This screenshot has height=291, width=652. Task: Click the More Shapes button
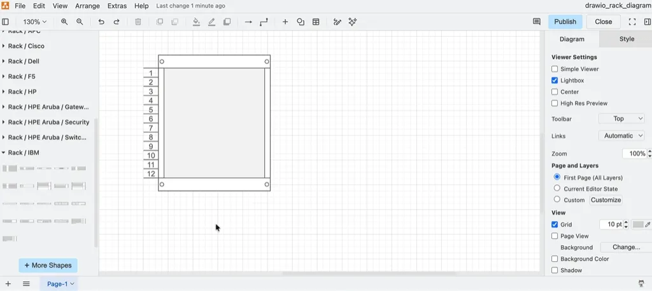click(x=48, y=265)
